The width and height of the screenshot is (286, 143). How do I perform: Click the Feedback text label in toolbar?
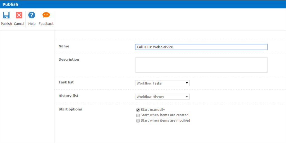click(x=46, y=24)
